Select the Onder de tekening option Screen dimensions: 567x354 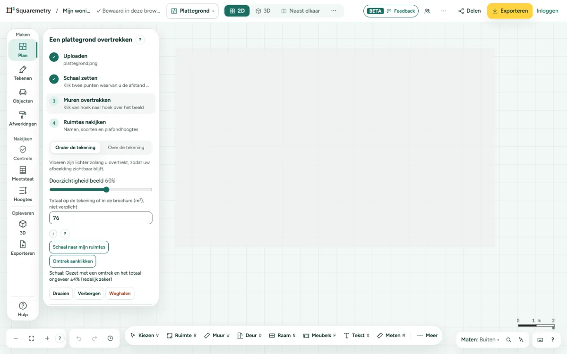pos(75,147)
